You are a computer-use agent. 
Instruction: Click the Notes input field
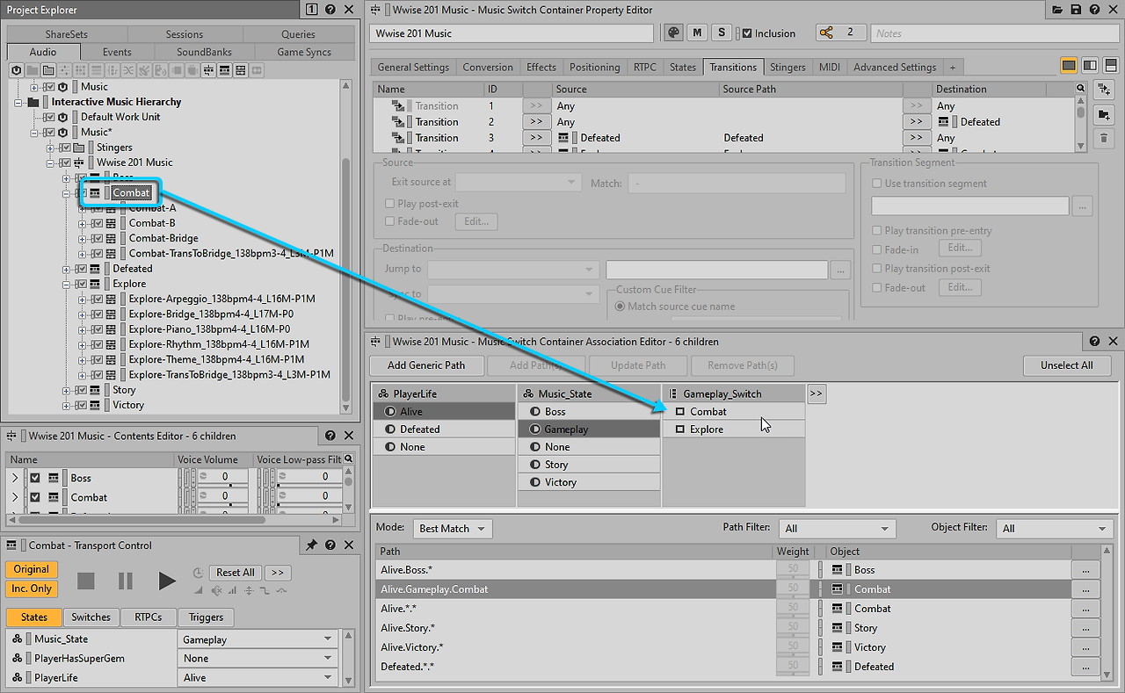click(996, 33)
